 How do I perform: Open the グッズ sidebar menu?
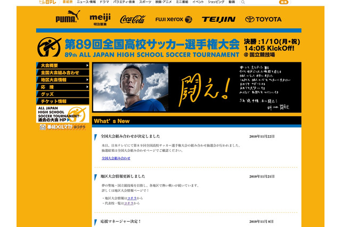[x=63, y=94]
